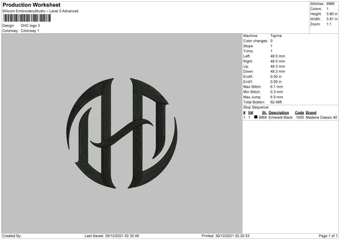The width and height of the screenshot is (340, 240).
Task: Select the Colorway 1 value
Action: point(30,31)
